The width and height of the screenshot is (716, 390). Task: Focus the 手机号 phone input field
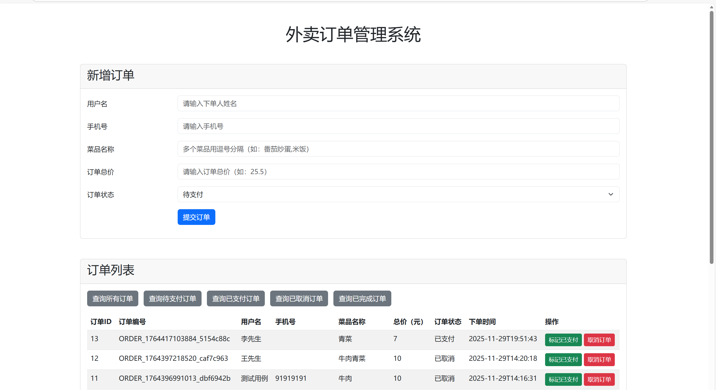(x=398, y=126)
